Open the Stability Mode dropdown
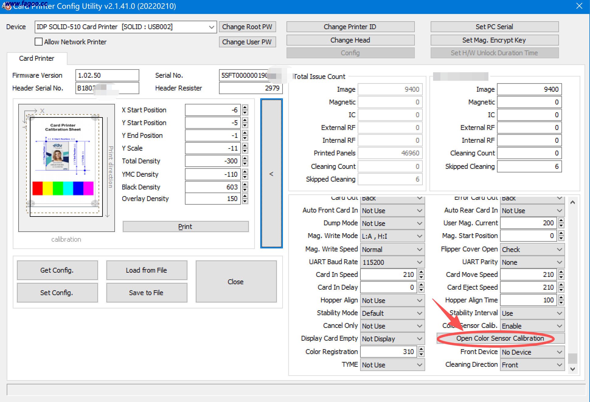This screenshot has width=590, height=402. coord(419,313)
